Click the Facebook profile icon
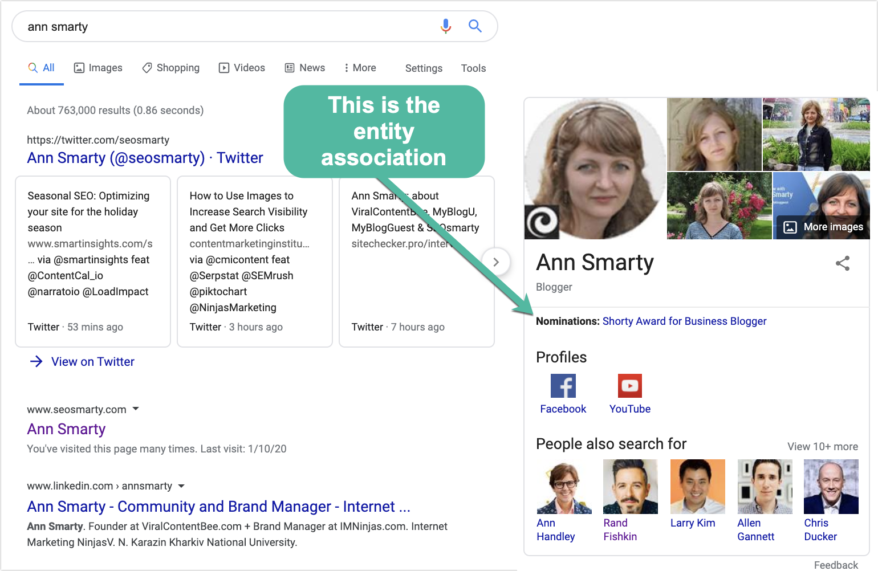Image resolution: width=878 pixels, height=571 pixels. pos(563,386)
